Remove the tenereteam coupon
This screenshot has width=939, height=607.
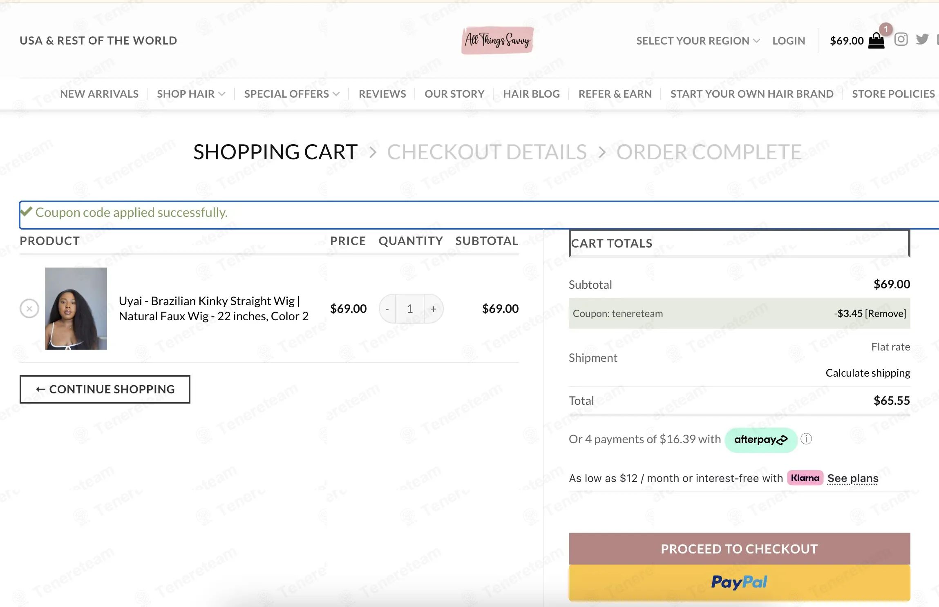pos(885,313)
